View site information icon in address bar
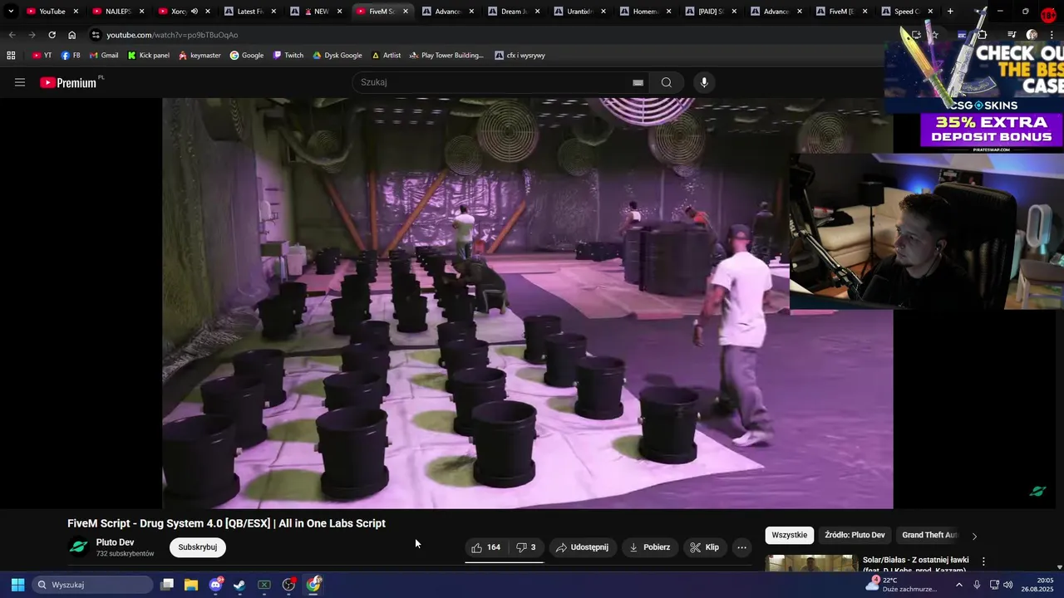The width and height of the screenshot is (1064, 598). (x=96, y=35)
